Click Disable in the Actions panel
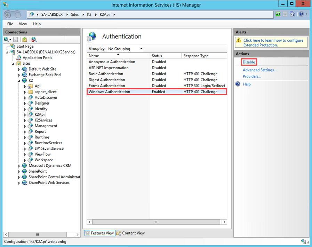Screen dimensions: 312x247 coord(249,62)
